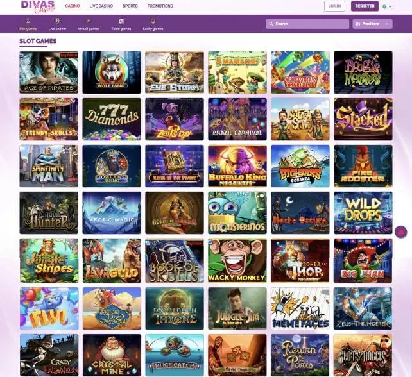
Task: Open the Virtual games category icon
Action: point(89,21)
